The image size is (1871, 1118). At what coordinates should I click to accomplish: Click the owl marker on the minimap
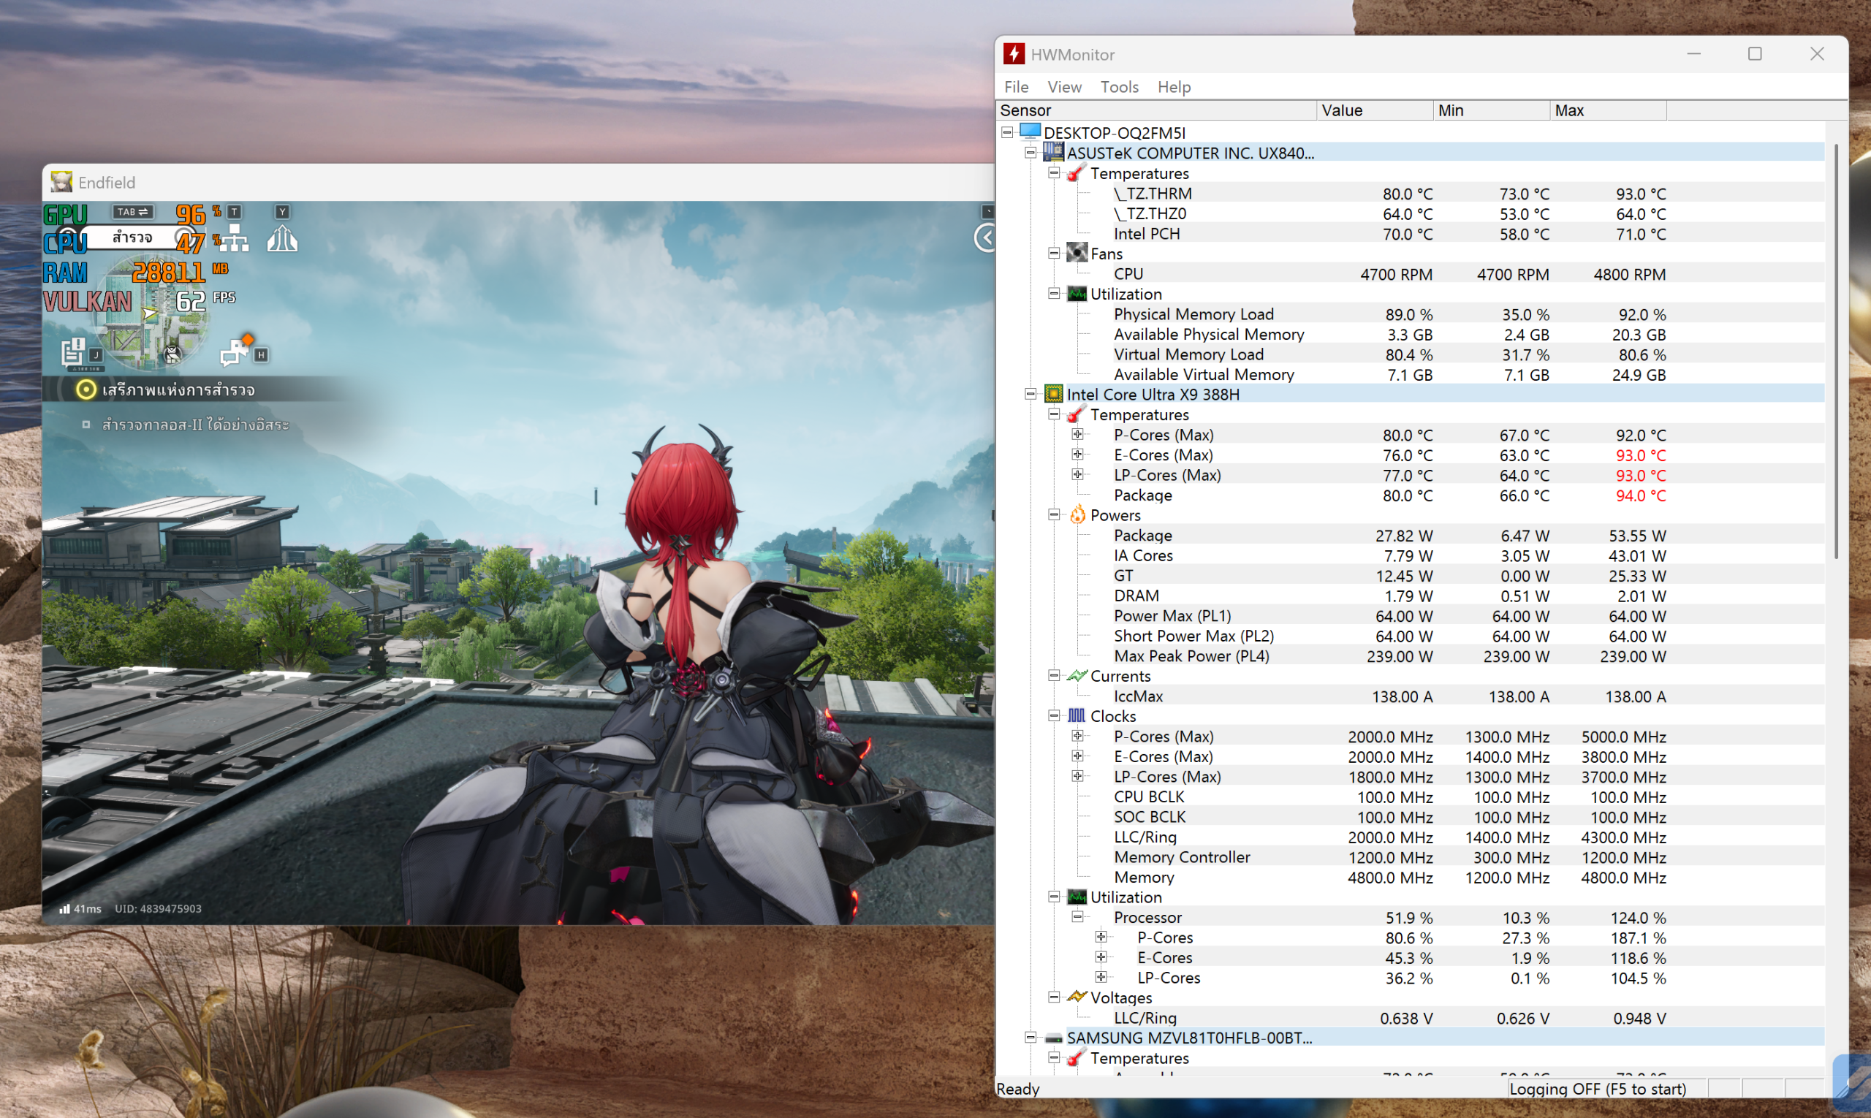(172, 354)
